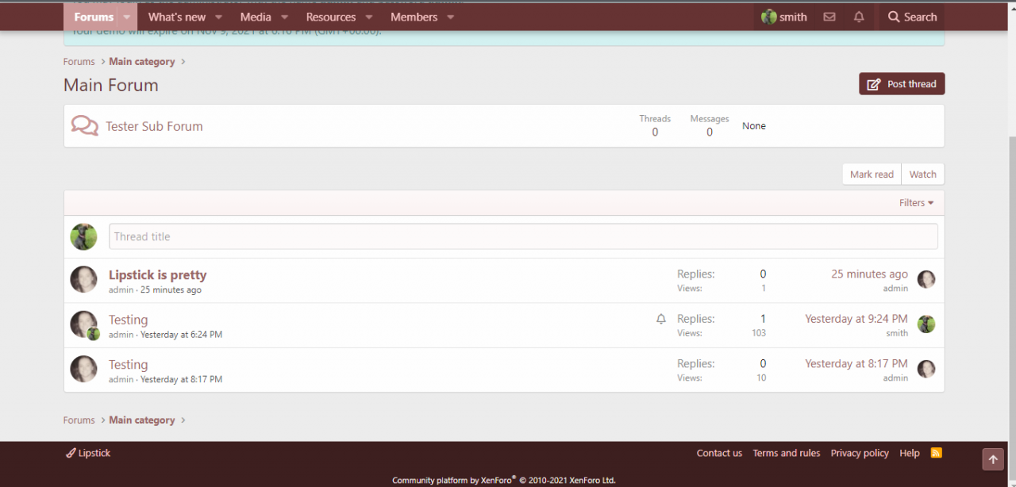Click the Mark read button
Image resolution: width=1016 pixels, height=487 pixels.
tap(871, 174)
